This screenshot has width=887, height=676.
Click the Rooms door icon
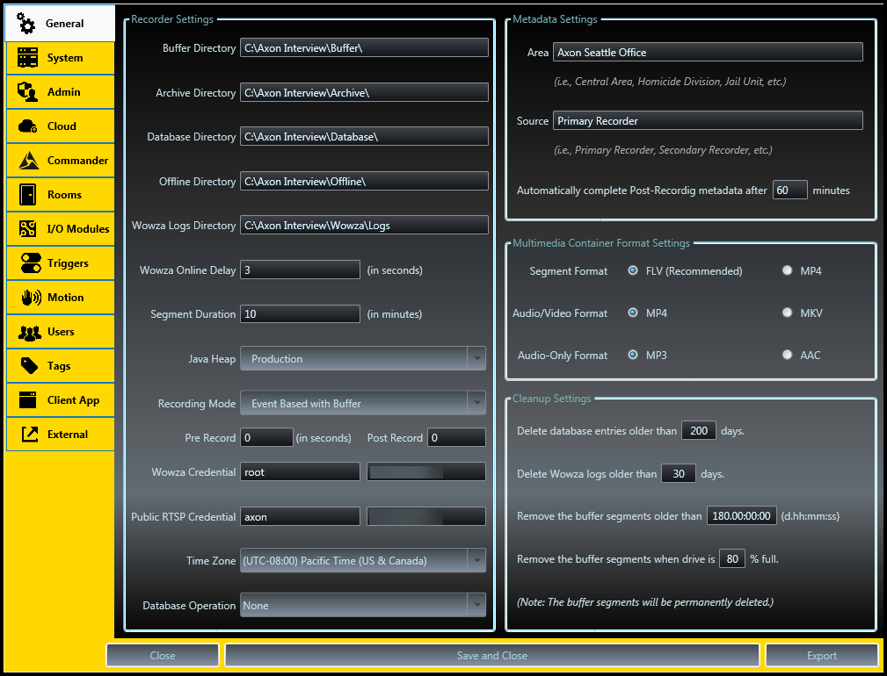[x=28, y=195]
